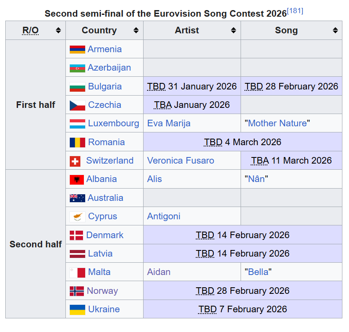Open the Eva Marija artist link
The height and width of the screenshot is (332, 349).
tap(169, 123)
